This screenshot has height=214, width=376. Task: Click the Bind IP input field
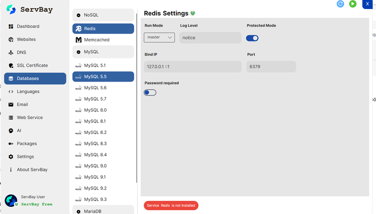[x=192, y=66]
